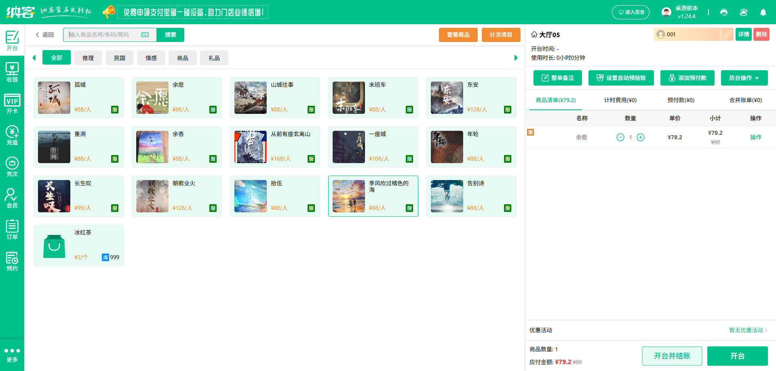The width and height of the screenshot is (776, 371).
Task: Select the 长生叹 script card
Action: (x=78, y=196)
